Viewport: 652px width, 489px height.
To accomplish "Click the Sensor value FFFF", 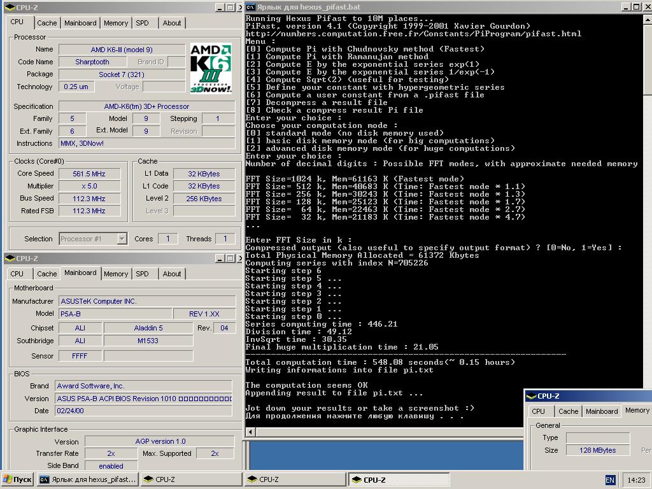I will tap(80, 356).
